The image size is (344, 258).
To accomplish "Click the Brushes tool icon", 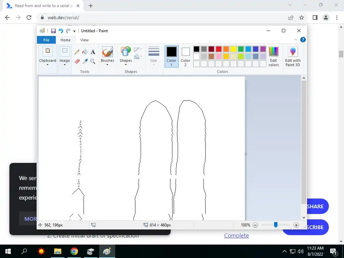I will click(x=107, y=52).
